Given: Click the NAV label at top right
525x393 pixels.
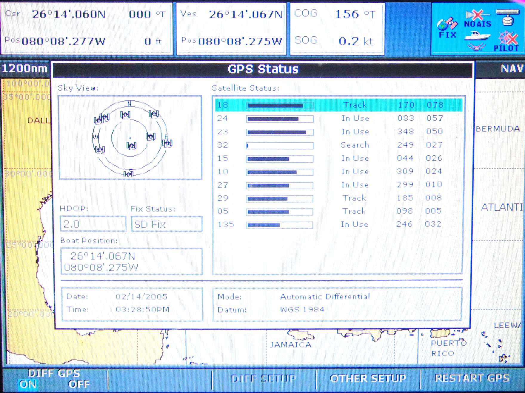Looking at the screenshot, I should pyautogui.click(x=512, y=69).
